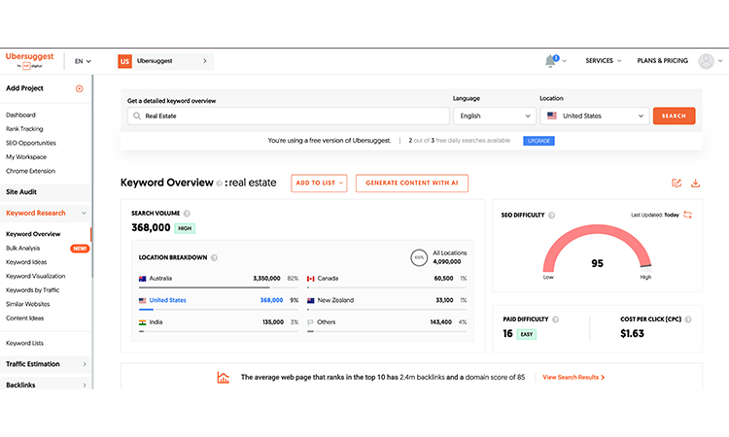729x437 pixels.
Task: Select Keyword Overview in sidebar
Action: coord(33,234)
